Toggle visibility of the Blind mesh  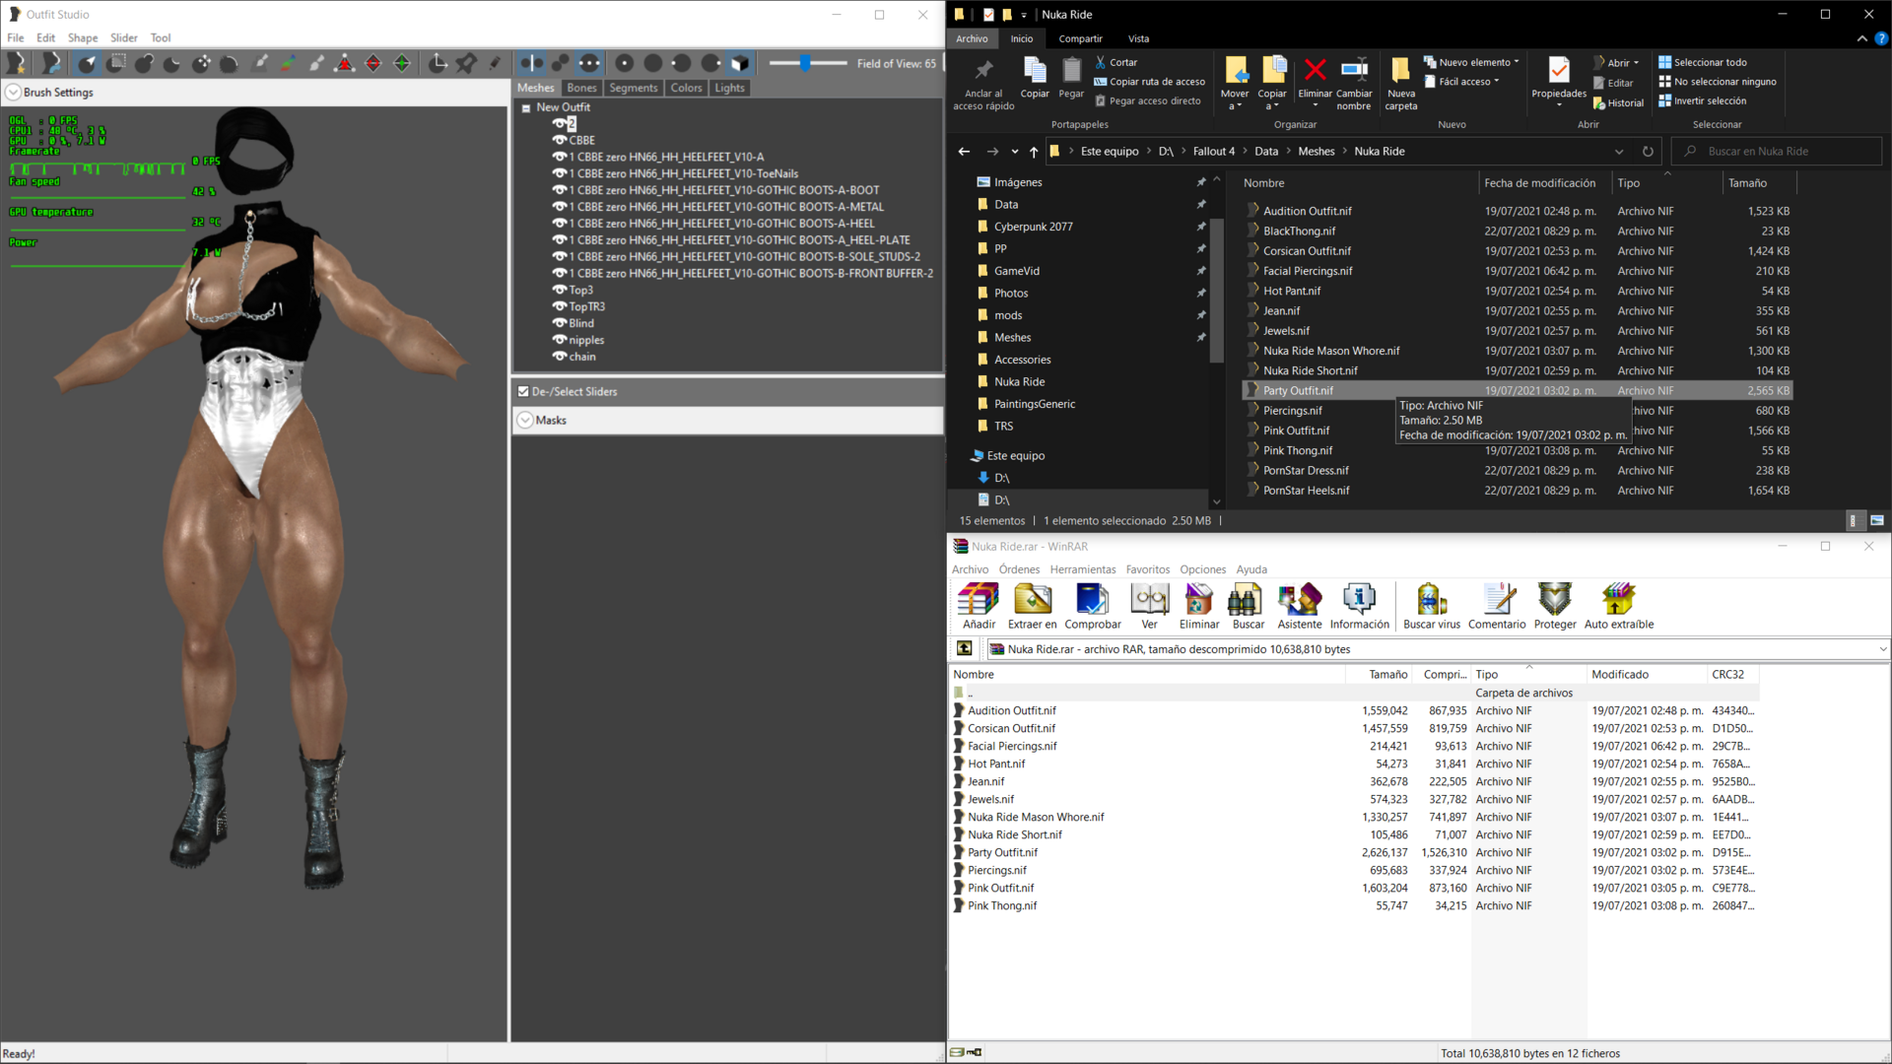point(560,323)
